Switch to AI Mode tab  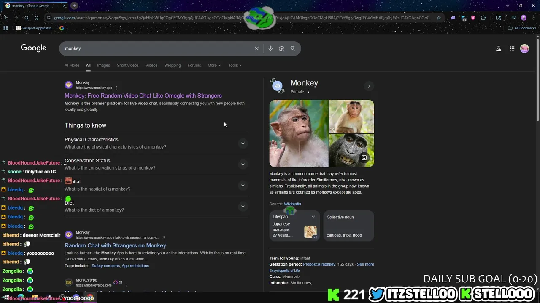[x=72, y=65]
